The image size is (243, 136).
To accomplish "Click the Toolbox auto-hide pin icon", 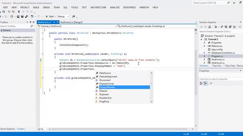I will point(30,22).
